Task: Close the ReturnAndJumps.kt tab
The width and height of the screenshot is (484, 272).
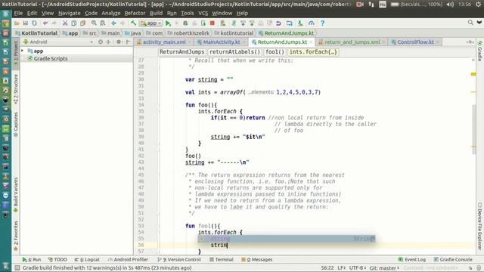Action: 311,42
